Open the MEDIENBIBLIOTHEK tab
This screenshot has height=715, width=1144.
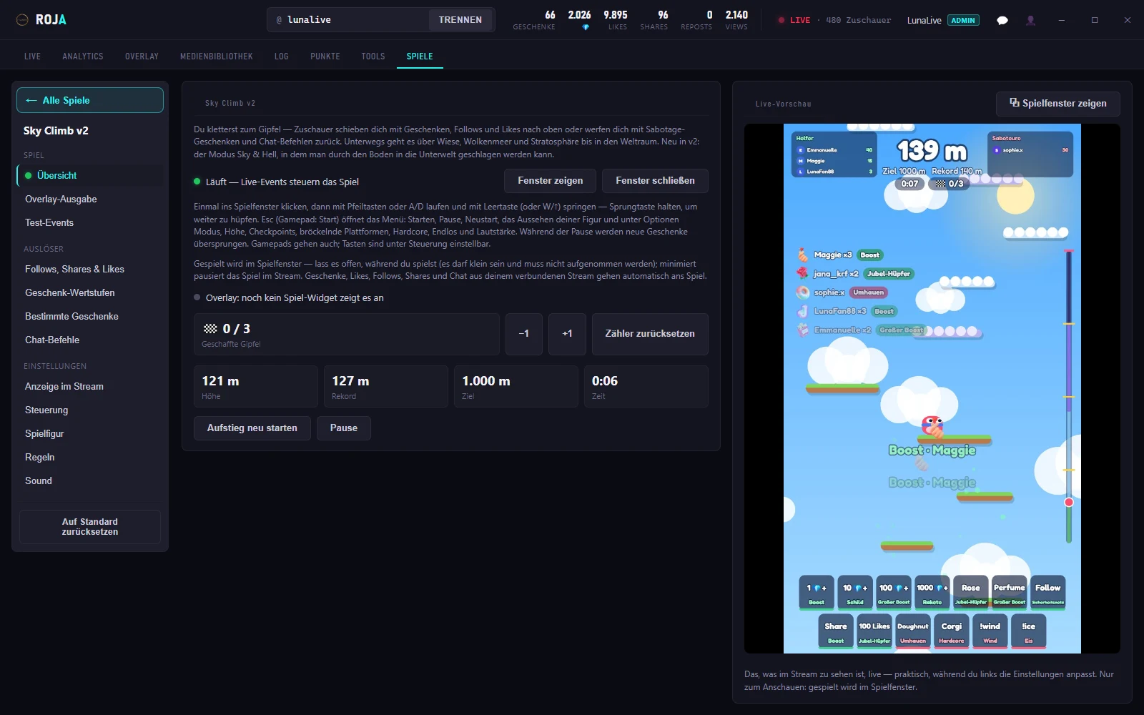217,56
